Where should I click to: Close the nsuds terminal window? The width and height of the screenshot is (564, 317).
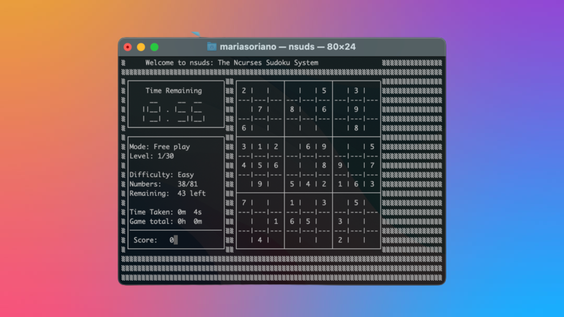(x=128, y=47)
